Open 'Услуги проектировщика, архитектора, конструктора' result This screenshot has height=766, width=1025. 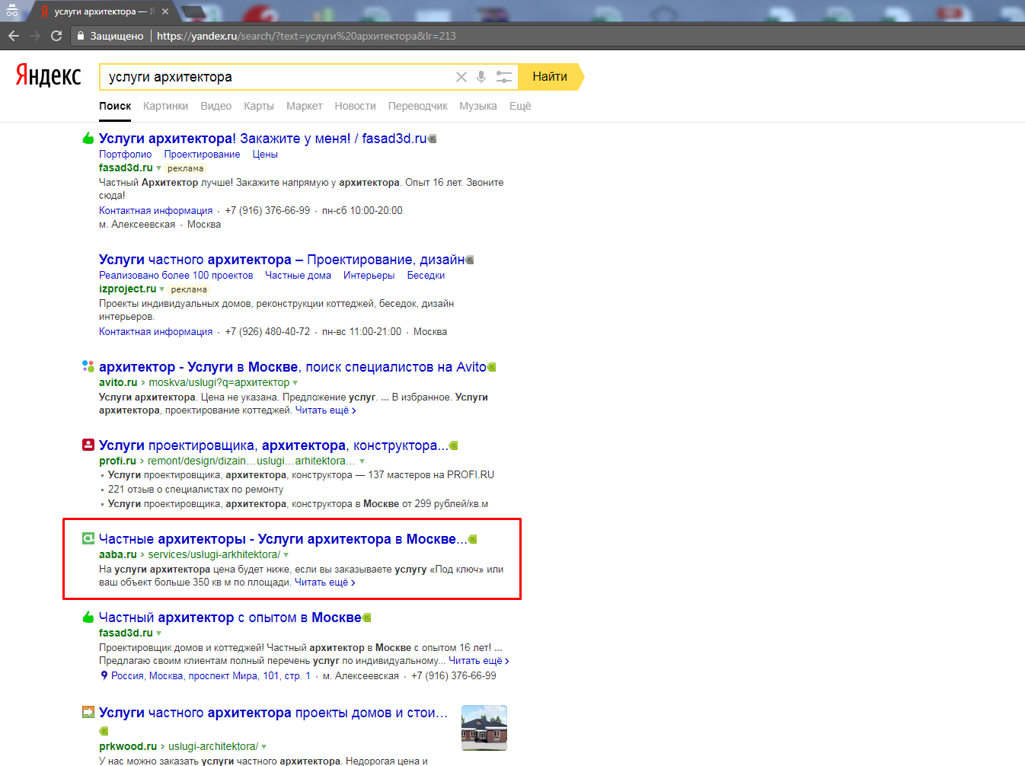click(273, 445)
